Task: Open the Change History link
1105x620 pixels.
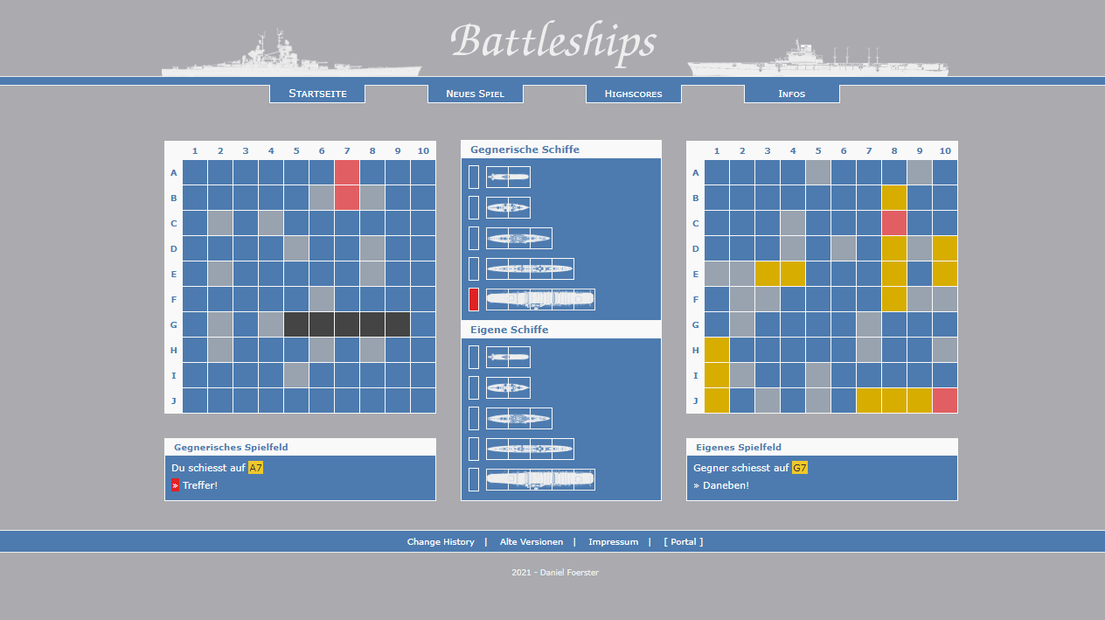Action: pyautogui.click(x=441, y=542)
